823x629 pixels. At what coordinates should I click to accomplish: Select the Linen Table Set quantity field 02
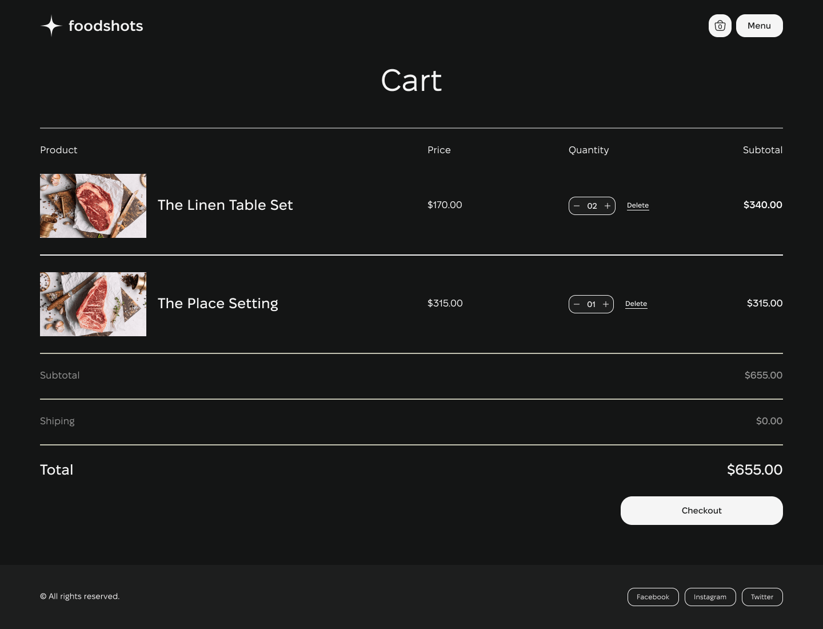592,206
